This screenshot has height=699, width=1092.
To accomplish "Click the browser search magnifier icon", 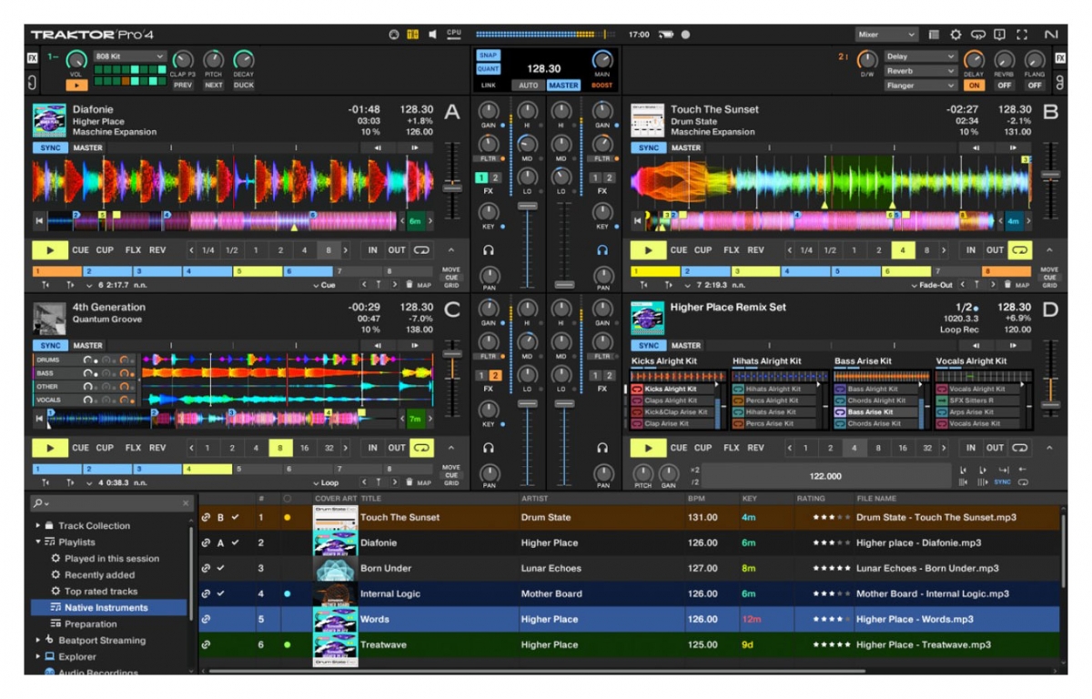I will [38, 502].
